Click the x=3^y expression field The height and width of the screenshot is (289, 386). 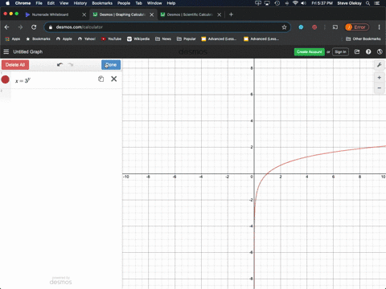point(54,80)
